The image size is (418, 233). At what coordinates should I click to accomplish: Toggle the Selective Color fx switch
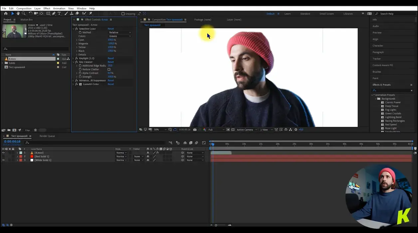77,29
